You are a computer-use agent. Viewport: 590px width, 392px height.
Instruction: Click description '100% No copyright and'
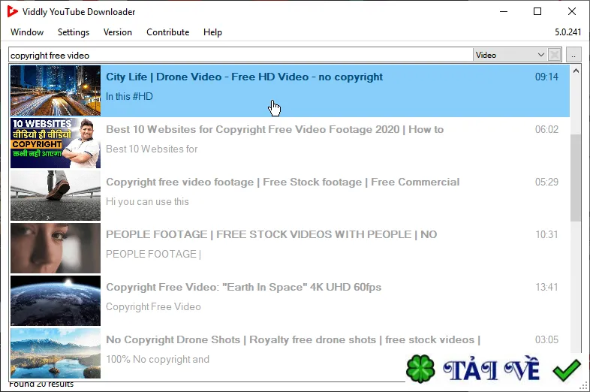[x=158, y=359]
